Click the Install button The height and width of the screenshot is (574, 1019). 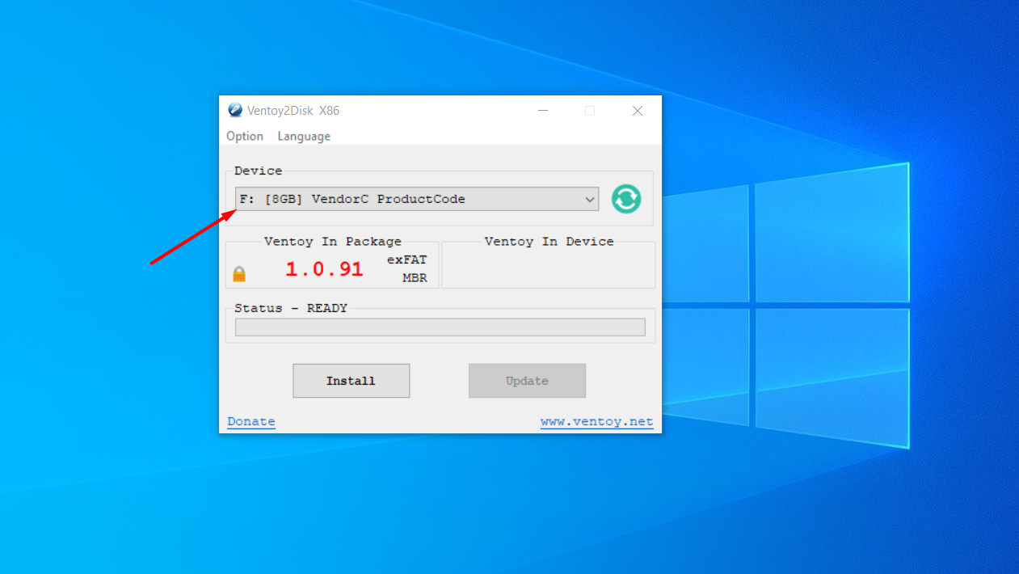351,381
